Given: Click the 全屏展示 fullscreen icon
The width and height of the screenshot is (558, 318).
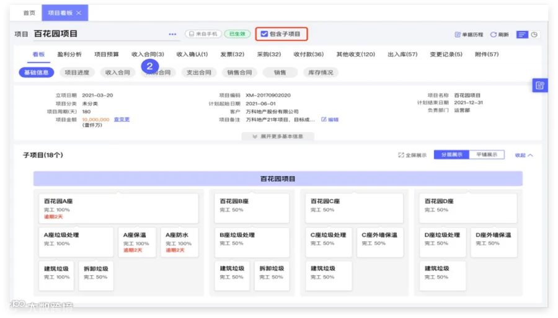Looking at the screenshot, I should [x=401, y=155].
